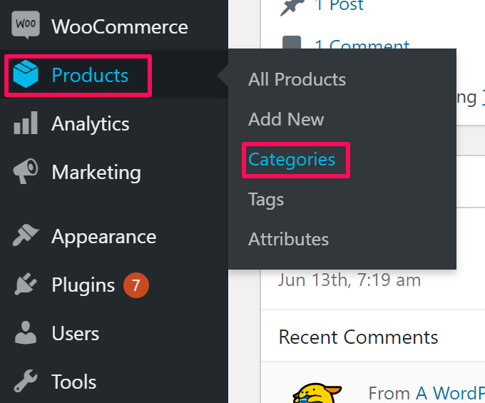Open the 1 Post link
The image size is (485, 403).
tap(339, 6)
